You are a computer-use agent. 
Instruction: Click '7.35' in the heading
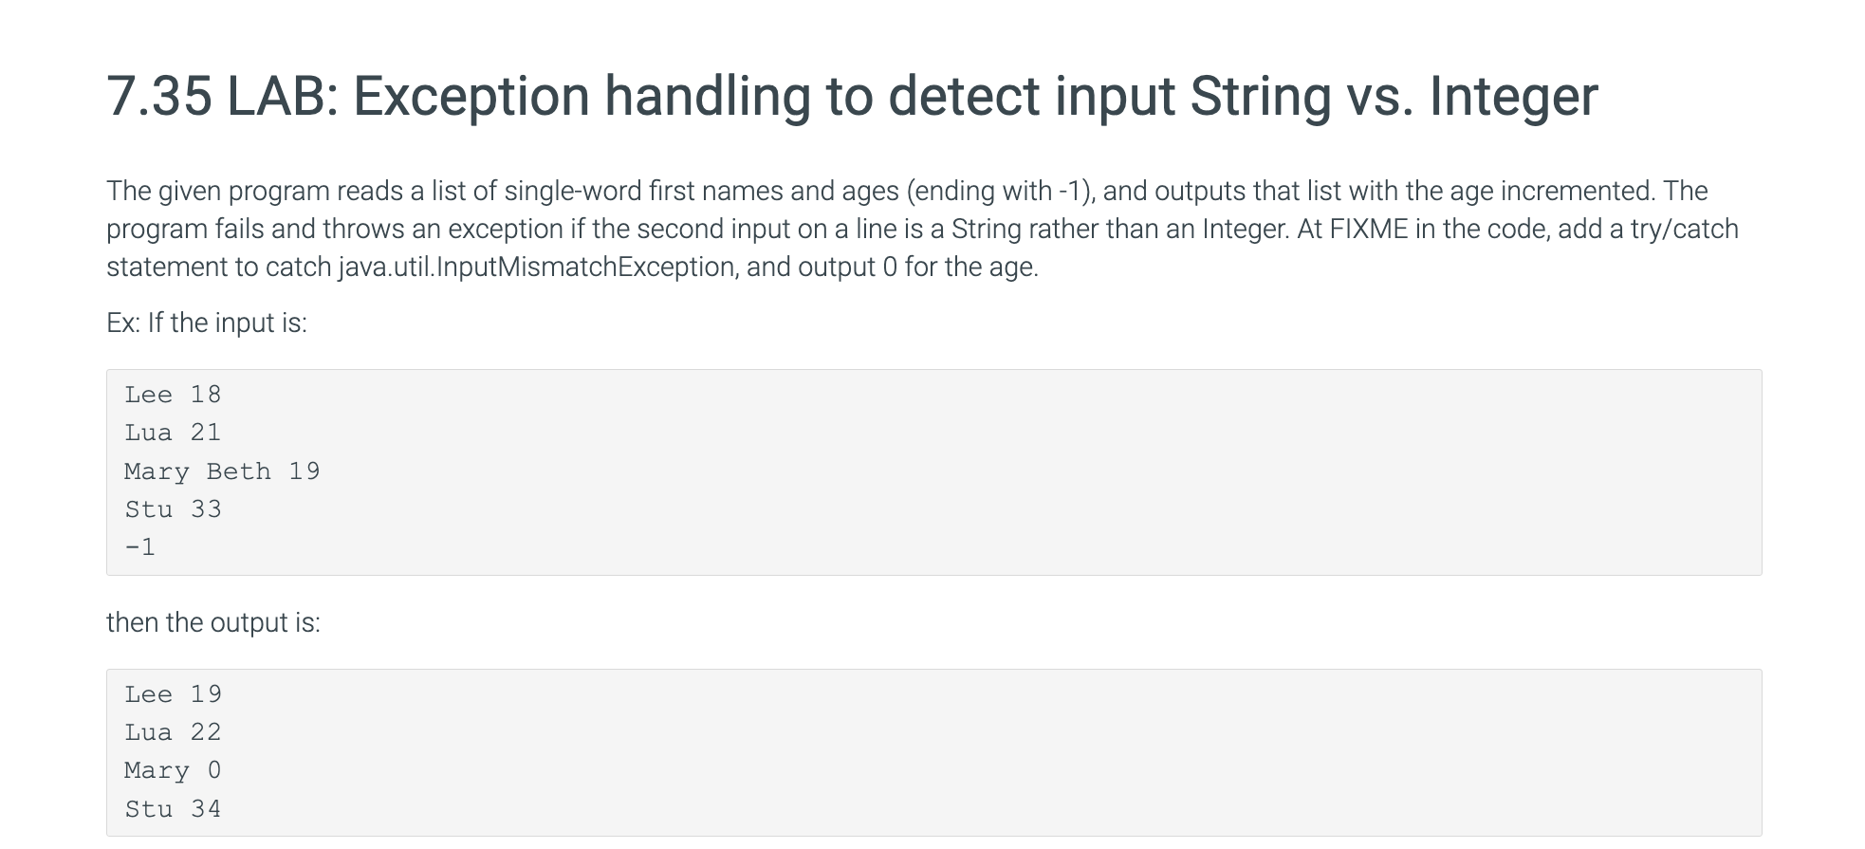pos(159,97)
